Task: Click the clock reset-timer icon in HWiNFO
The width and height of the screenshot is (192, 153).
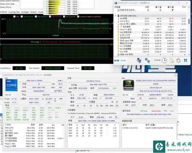Action: (164, 60)
